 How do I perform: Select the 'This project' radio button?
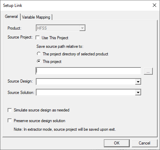(39, 61)
